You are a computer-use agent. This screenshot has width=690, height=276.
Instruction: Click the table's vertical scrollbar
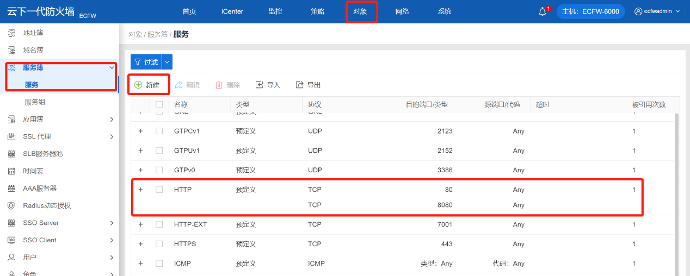[676, 190]
